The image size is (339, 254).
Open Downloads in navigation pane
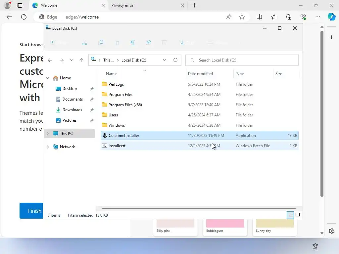pyautogui.click(x=72, y=110)
